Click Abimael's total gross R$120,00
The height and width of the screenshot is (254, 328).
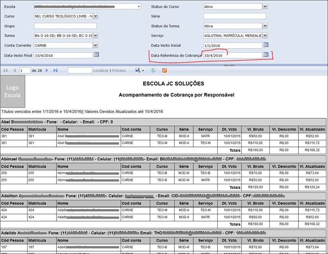(x=256, y=187)
